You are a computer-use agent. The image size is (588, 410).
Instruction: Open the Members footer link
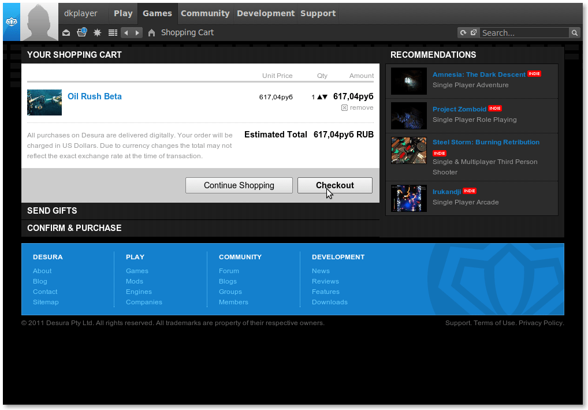point(233,303)
